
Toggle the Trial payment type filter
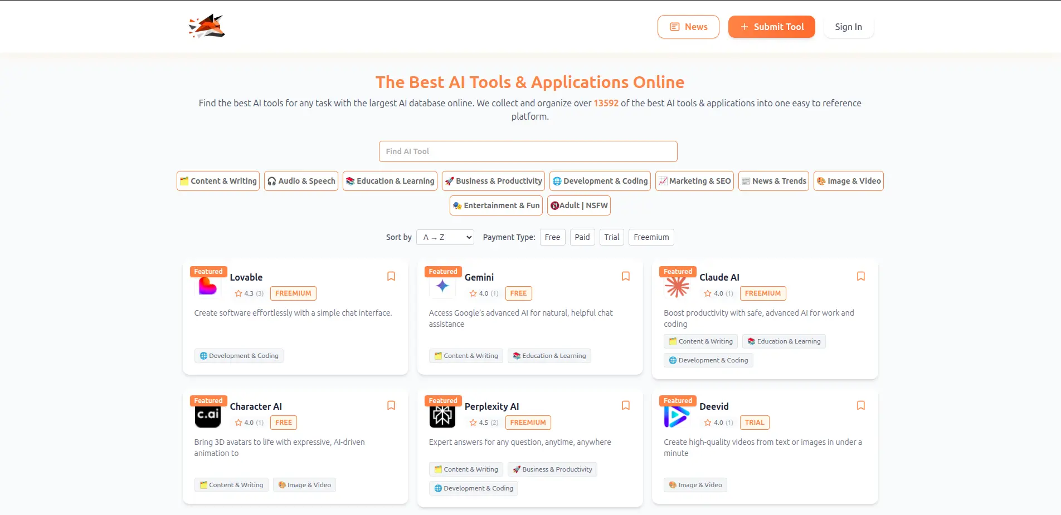point(612,237)
